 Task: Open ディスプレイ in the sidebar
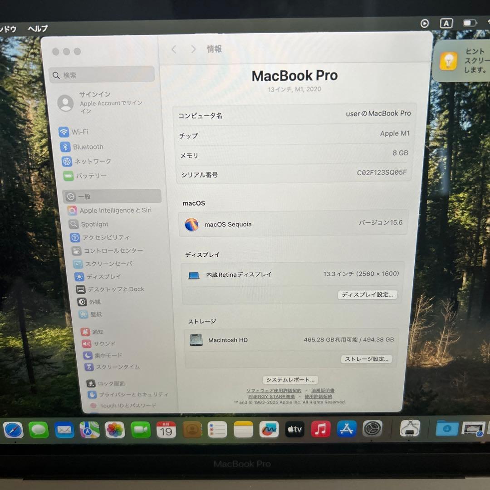98,277
